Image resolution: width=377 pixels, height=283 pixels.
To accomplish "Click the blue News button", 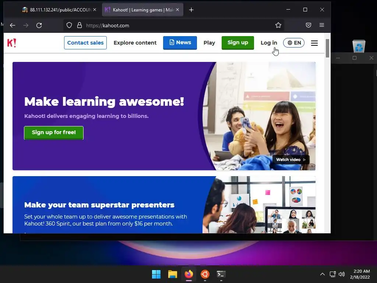I will 180,43.
